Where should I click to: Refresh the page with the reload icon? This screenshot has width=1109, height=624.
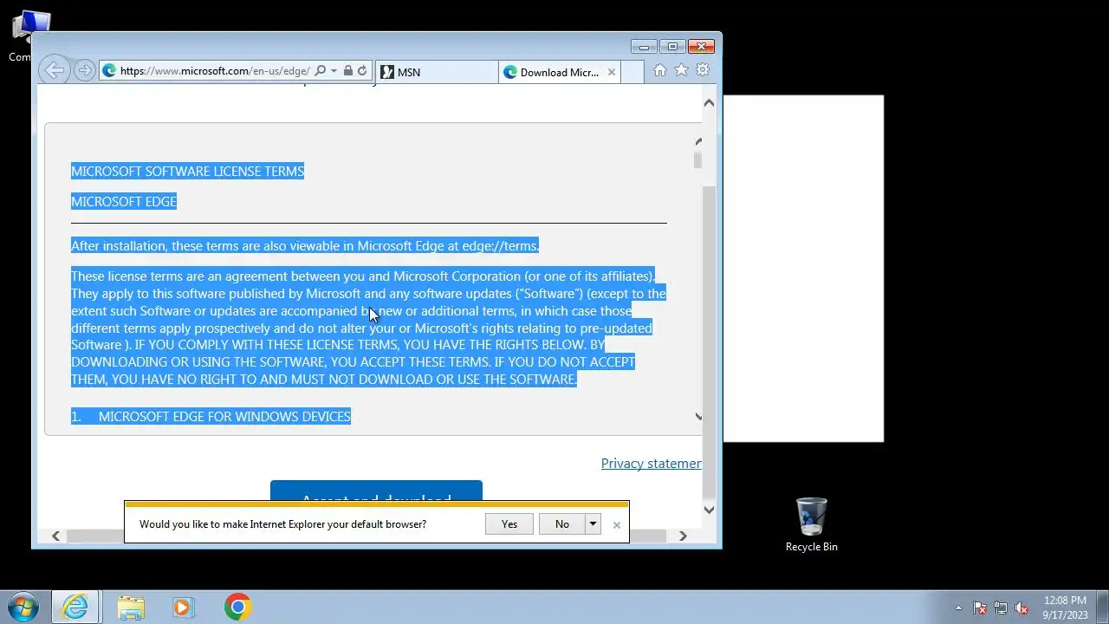(362, 71)
